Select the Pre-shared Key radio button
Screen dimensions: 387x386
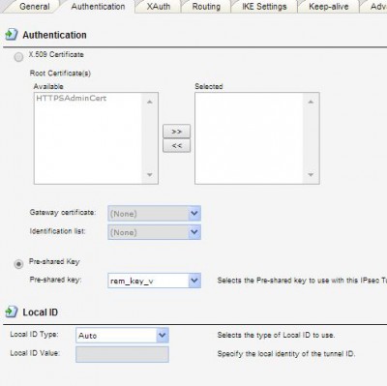tap(18, 264)
